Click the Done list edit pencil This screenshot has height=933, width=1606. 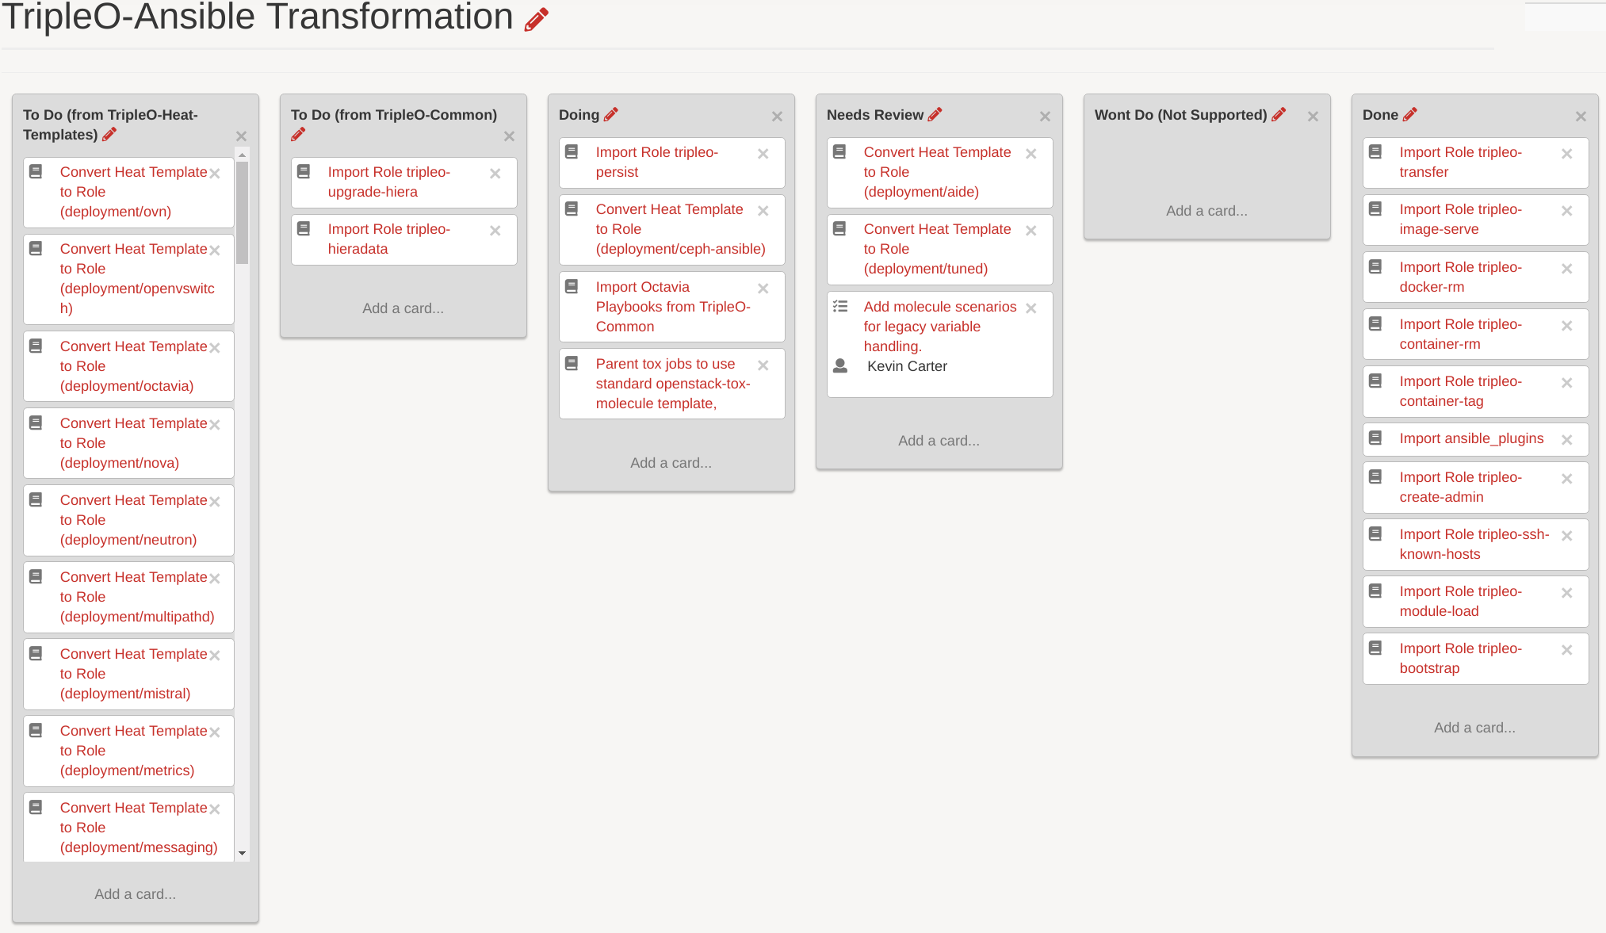(x=1409, y=115)
